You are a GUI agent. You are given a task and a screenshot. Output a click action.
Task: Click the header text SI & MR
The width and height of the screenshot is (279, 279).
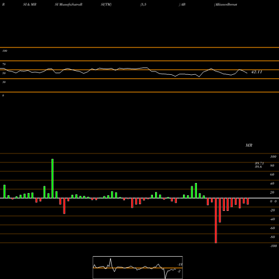point(30,4)
